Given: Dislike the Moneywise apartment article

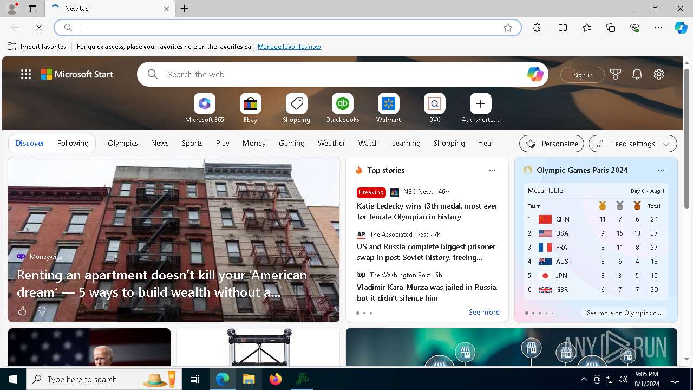Looking at the screenshot, I should pos(41,311).
